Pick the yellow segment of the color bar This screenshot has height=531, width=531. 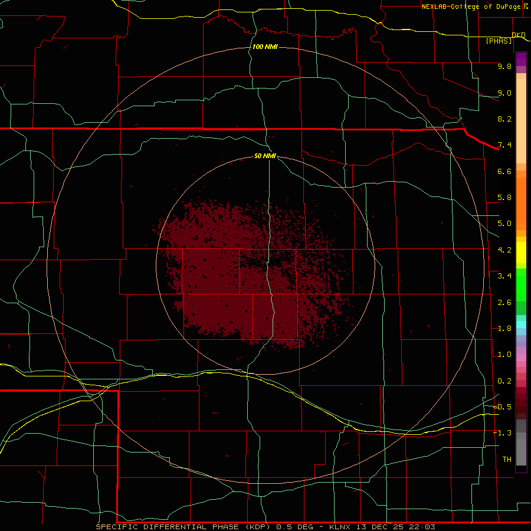click(521, 253)
